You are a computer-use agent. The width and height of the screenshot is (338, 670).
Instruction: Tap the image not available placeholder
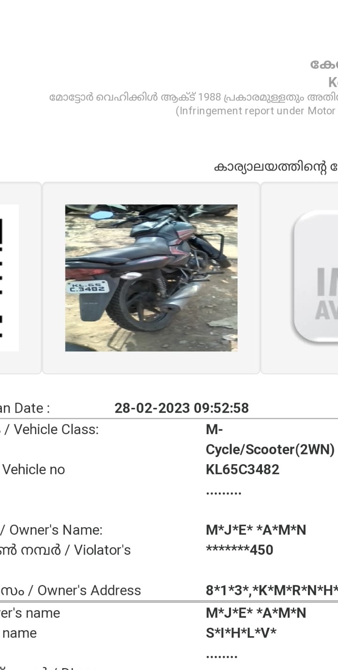tap(315, 278)
